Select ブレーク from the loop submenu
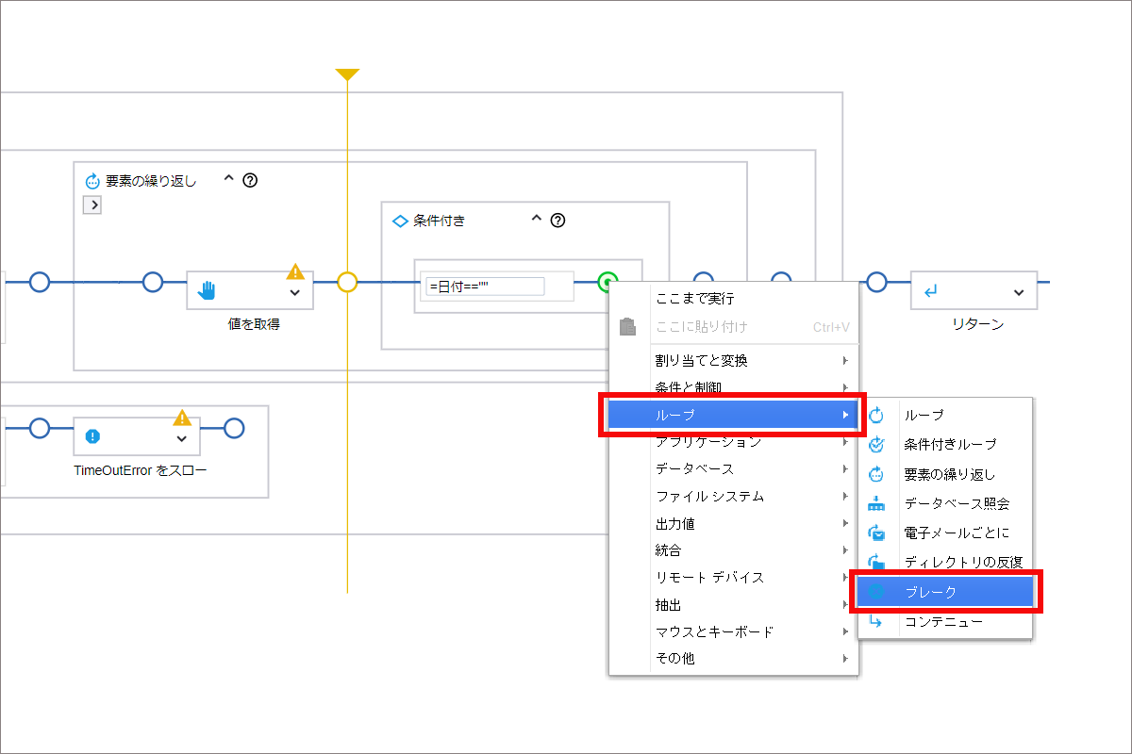This screenshot has width=1132, height=754. tap(945, 592)
